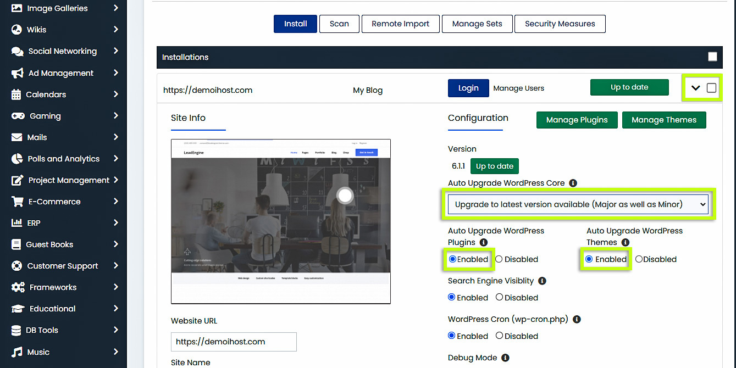Expand Gaming category arrow
The width and height of the screenshot is (736, 368).
pyautogui.click(x=115, y=116)
